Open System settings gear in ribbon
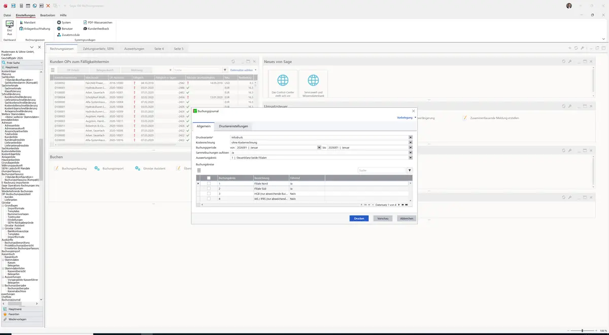The height and width of the screenshot is (335, 609). click(64, 23)
